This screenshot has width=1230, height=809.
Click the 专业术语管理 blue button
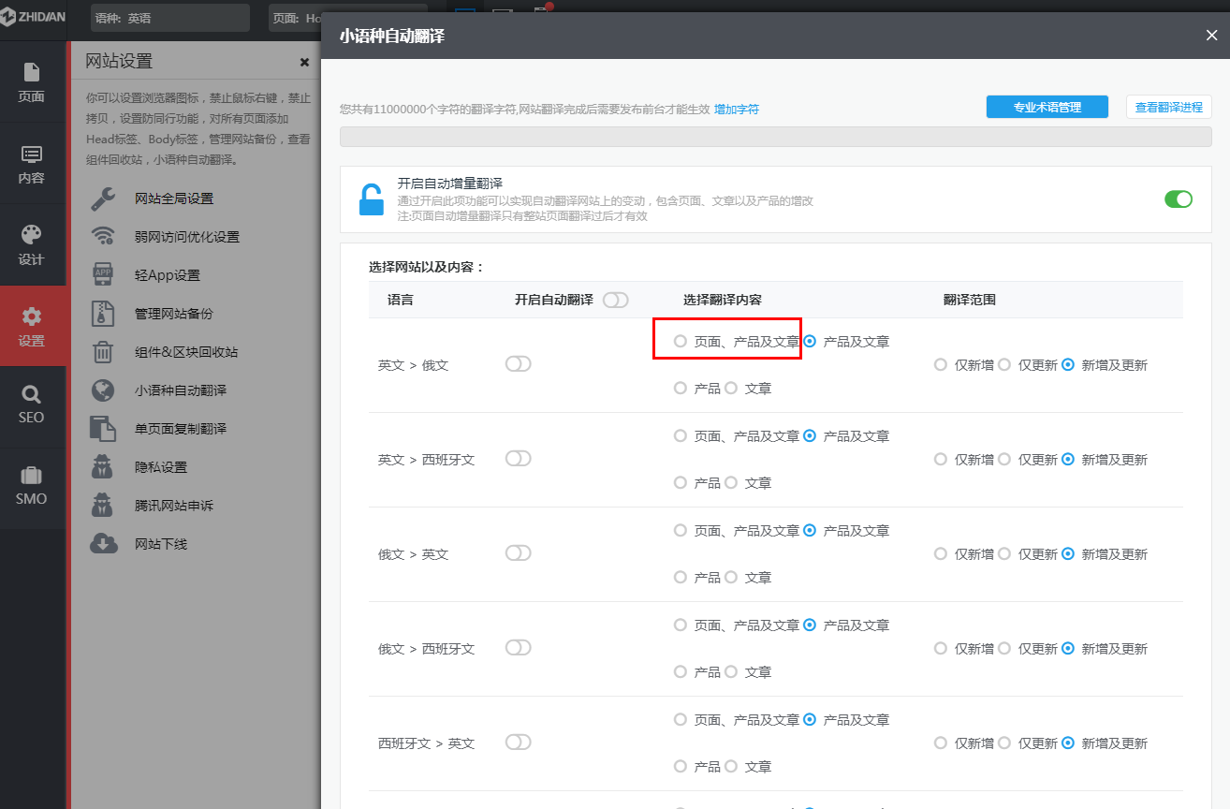pos(1047,106)
